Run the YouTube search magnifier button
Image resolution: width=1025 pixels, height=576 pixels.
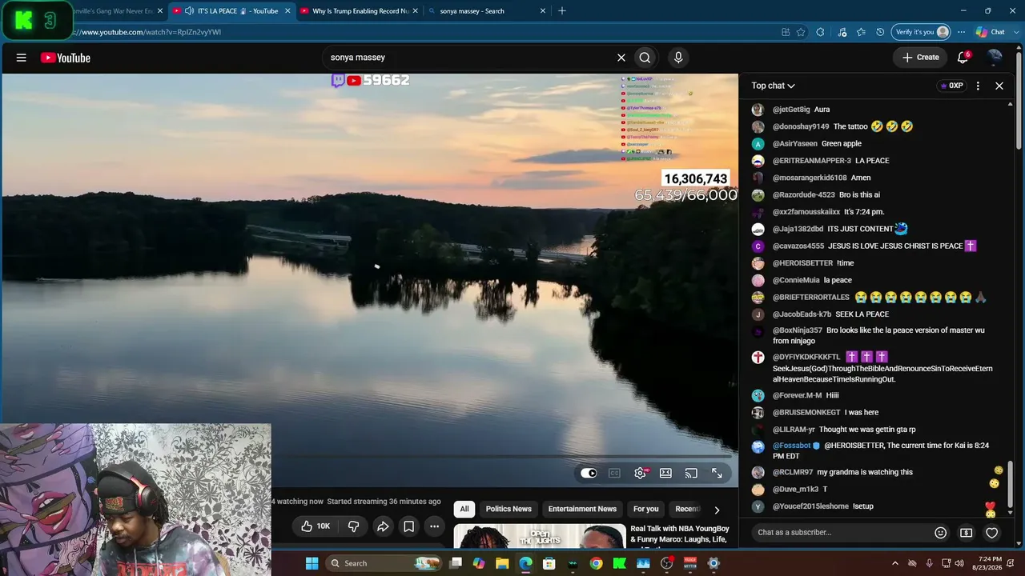click(645, 58)
